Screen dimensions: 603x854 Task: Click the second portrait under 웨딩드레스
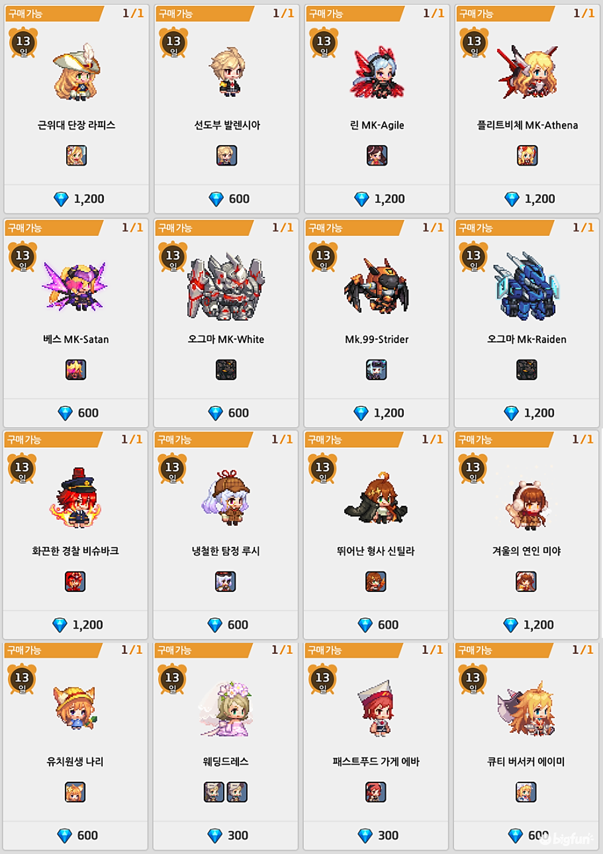[x=237, y=792]
